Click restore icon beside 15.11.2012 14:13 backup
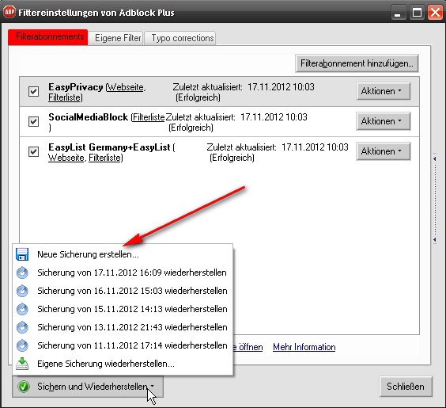 coord(22,309)
